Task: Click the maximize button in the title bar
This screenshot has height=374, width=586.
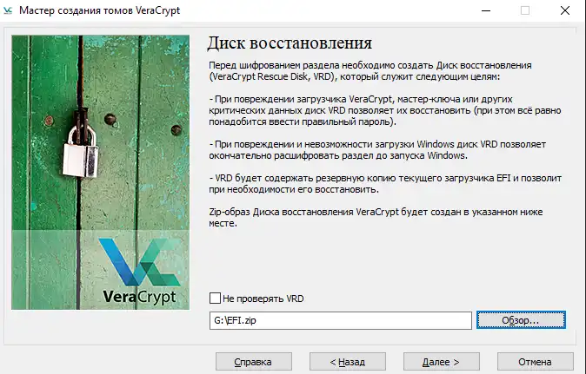Action: [525, 10]
